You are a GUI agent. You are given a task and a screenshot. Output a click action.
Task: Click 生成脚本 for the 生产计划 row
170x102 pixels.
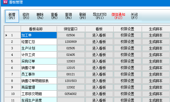(x=156, y=48)
